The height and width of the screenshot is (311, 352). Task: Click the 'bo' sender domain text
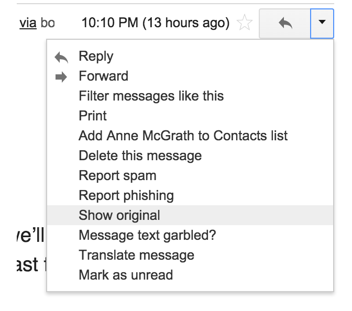click(48, 23)
